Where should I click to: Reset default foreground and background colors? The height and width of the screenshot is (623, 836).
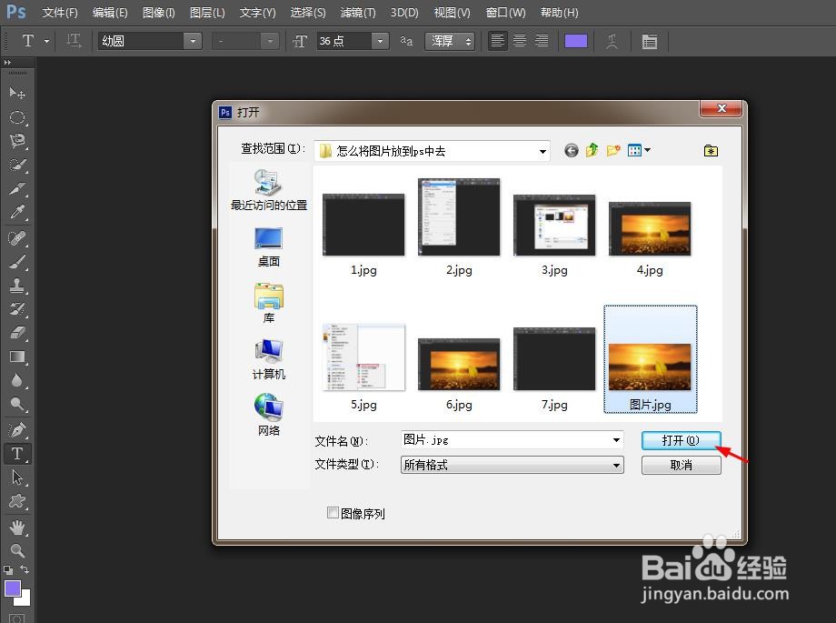pos(8,569)
